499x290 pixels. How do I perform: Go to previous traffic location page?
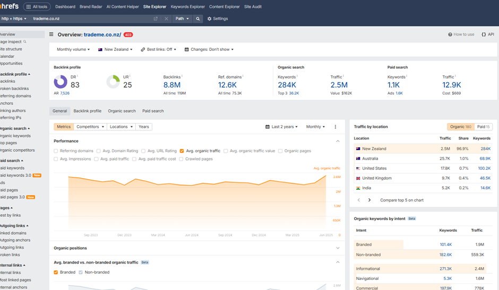359,200
